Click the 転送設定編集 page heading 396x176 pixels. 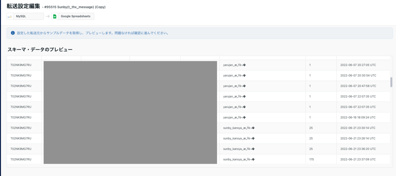tap(23, 6)
